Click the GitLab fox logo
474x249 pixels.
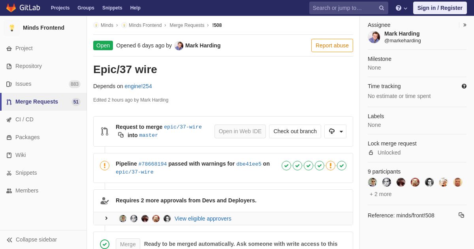tap(11, 8)
